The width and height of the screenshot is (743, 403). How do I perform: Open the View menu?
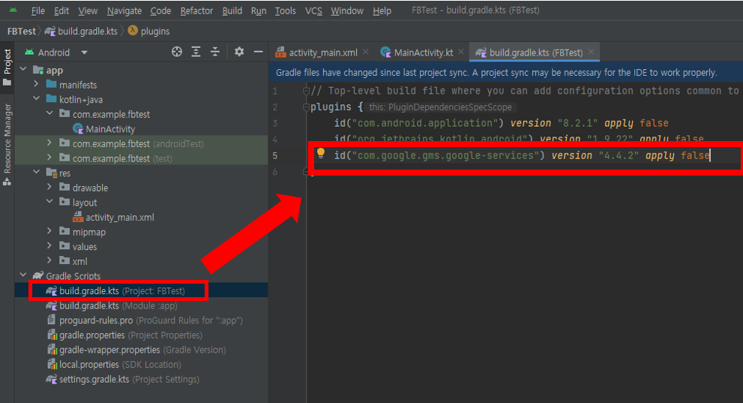(88, 11)
